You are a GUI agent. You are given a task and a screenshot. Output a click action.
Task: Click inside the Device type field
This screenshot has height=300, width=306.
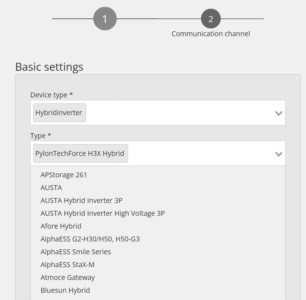(x=158, y=113)
